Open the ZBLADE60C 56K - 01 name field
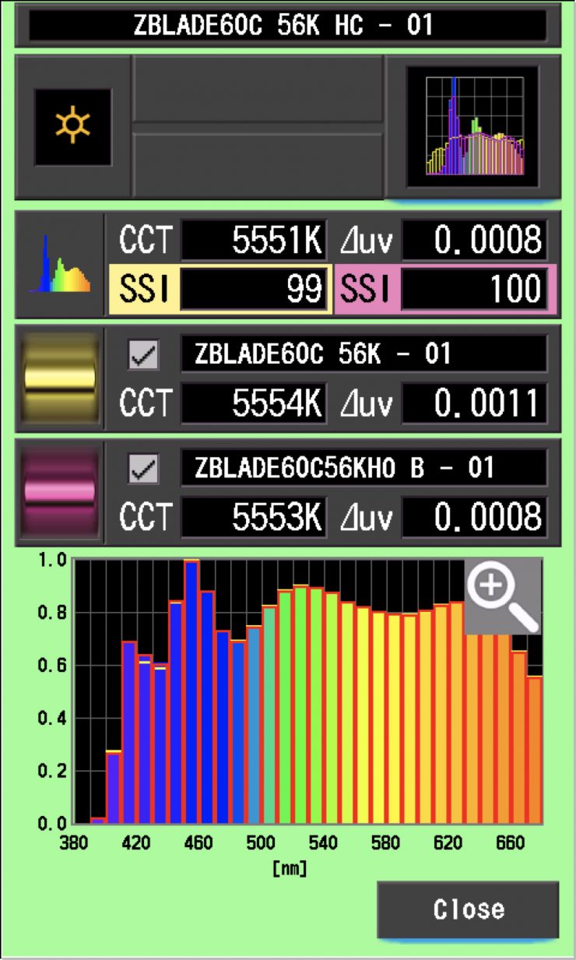The width and height of the screenshot is (576, 960). pyautogui.click(x=364, y=355)
